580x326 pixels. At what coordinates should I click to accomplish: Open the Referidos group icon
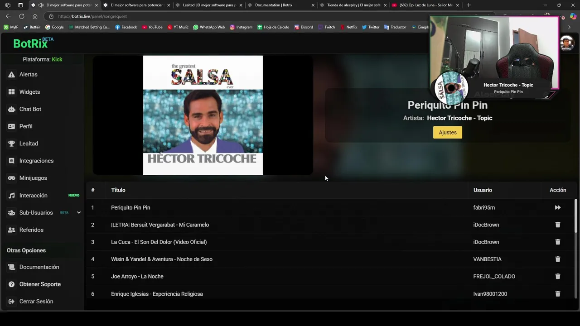tap(11, 230)
